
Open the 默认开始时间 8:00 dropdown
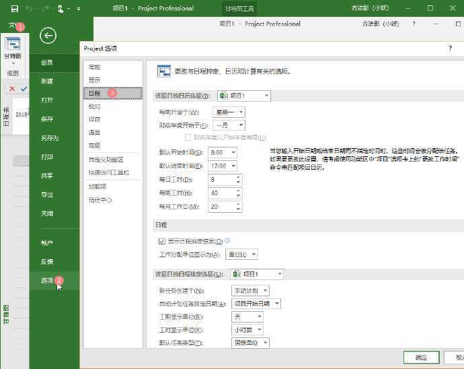[x=222, y=152]
